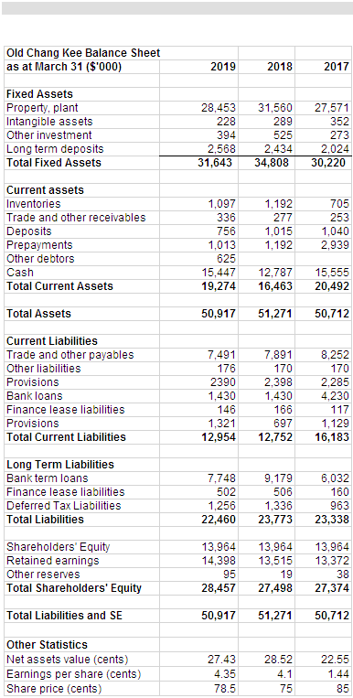Select Total Fixed Assets value 34,808
The width and height of the screenshot is (353, 698).
(272, 163)
